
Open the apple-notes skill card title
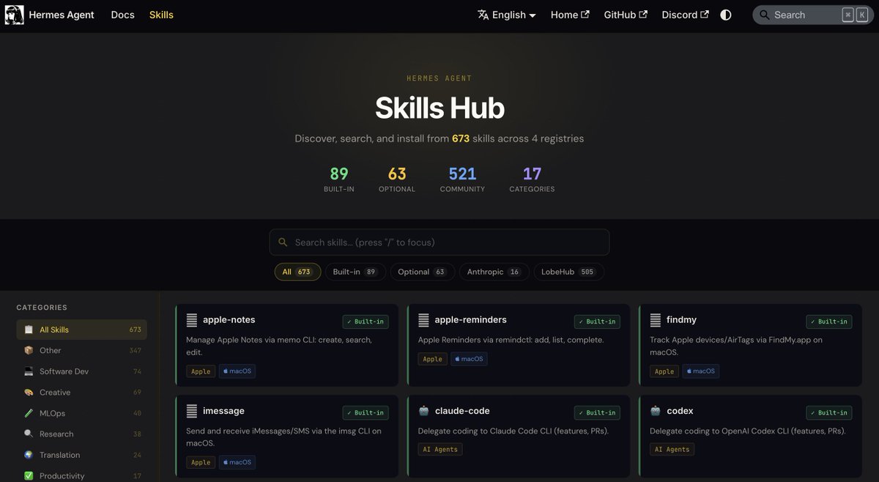pos(229,320)
